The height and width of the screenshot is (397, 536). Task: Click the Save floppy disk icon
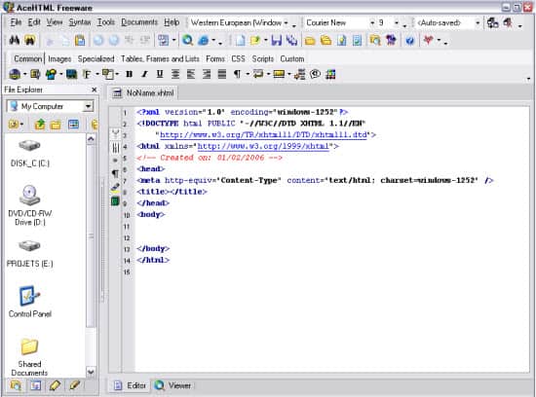pos(276,41)
